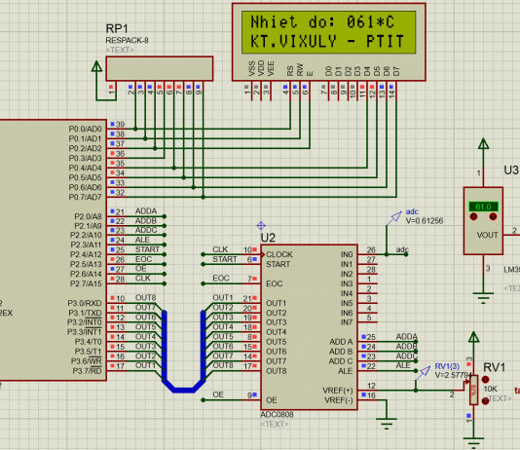The image size is (520, 450).
Task: Click the 'adc' wire label at pin 26
Action: pyautogui.click(x=402, y=249)
